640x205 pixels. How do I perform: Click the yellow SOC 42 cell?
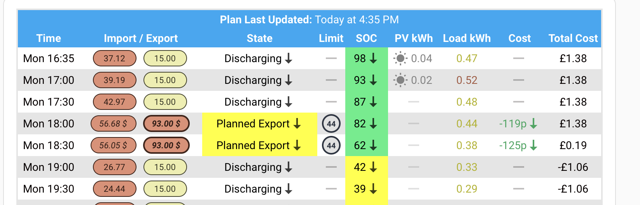tap(367, 167)
